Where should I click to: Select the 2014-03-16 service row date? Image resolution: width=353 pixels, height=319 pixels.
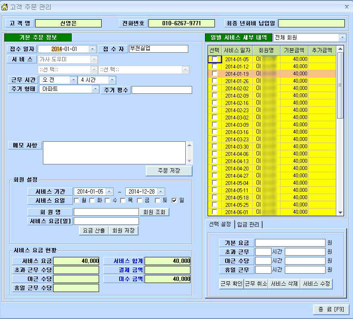[237, 132]
